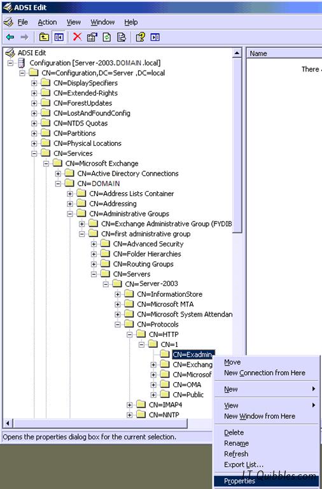Toggle the Show/Hide Console Tree icon
The height and width of the screenshot is (489, 322).
[x=59, y=38]
